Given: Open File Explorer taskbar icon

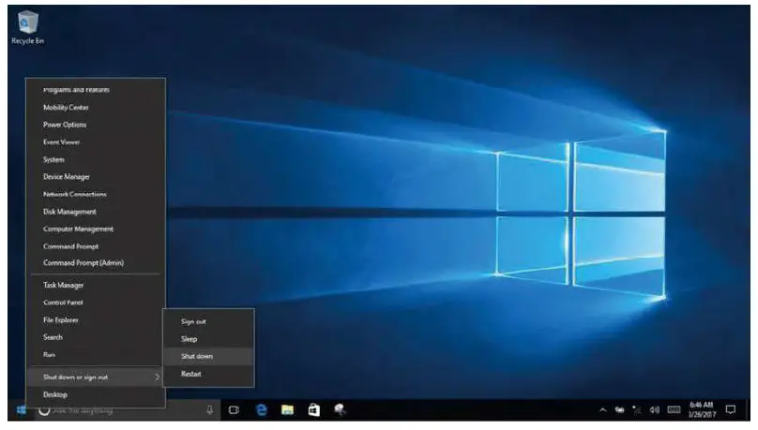Looking at the screenshot, I should point(288,410).
